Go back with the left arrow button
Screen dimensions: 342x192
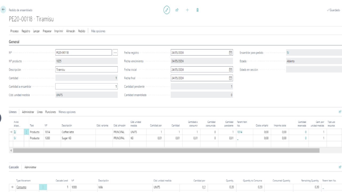(x=3, y=10)
